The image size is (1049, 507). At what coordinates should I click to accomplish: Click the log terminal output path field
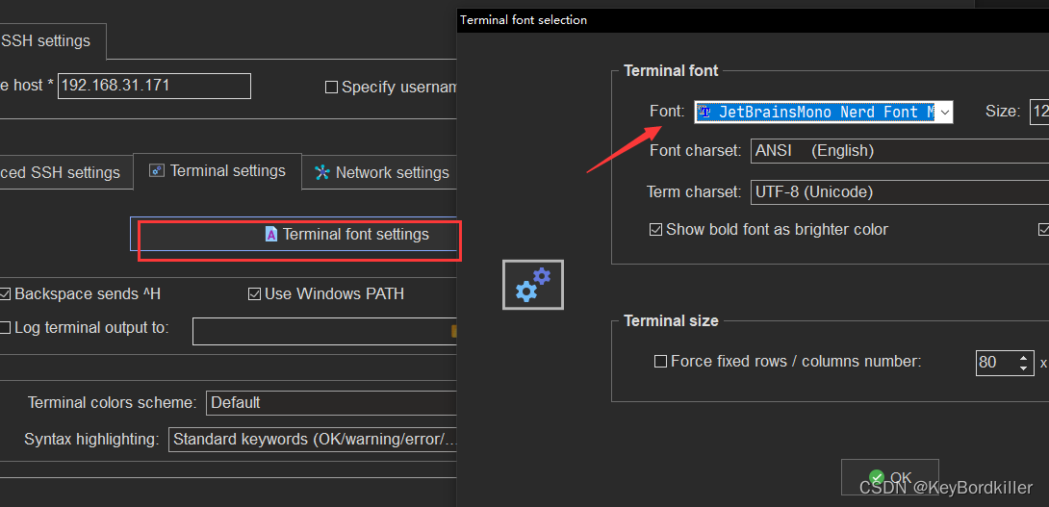pyautogui.click(x=324, y=331)
